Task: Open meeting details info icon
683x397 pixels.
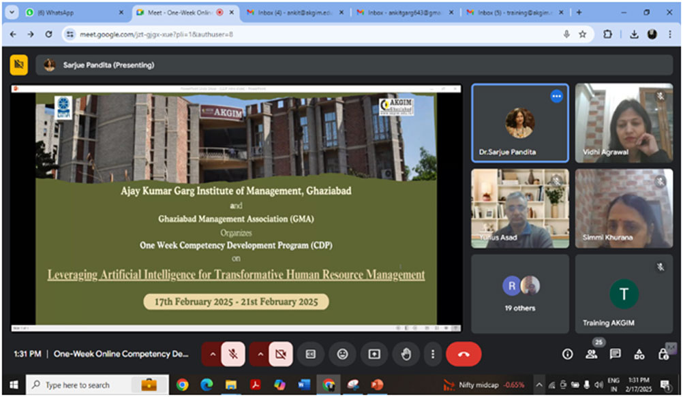Action: pyautogui.click(x=567, y=354)
